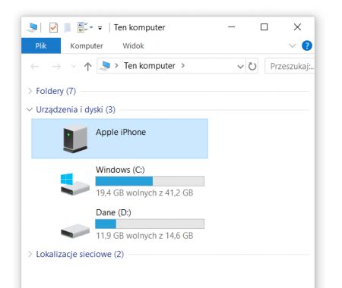The image size is (342, 288).
Task: Select the Windows (C:) drive icon
Action: 75,184
